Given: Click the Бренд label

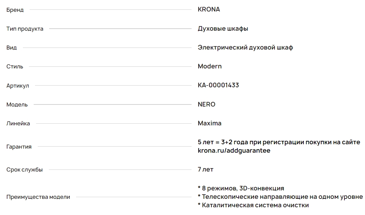Looking at the screenshot, I should click(15, 10).
